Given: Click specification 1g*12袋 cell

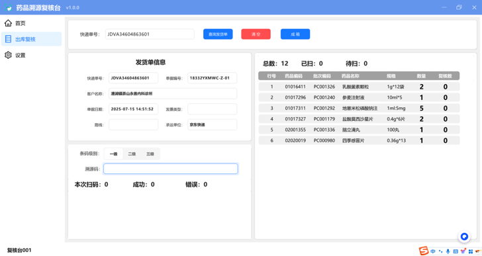Looking at the screenshot, I should 396,87.
